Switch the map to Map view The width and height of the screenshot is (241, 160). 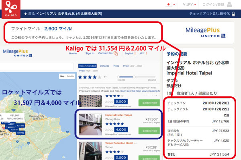[x=62, y=76]
